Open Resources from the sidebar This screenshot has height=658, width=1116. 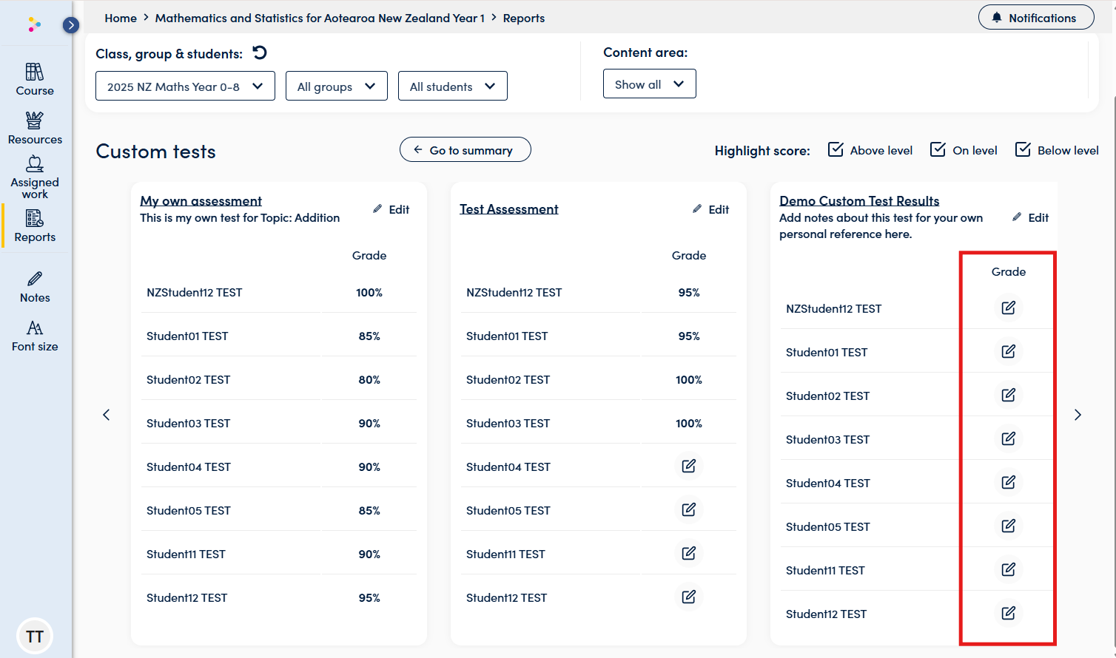(35, 128)
